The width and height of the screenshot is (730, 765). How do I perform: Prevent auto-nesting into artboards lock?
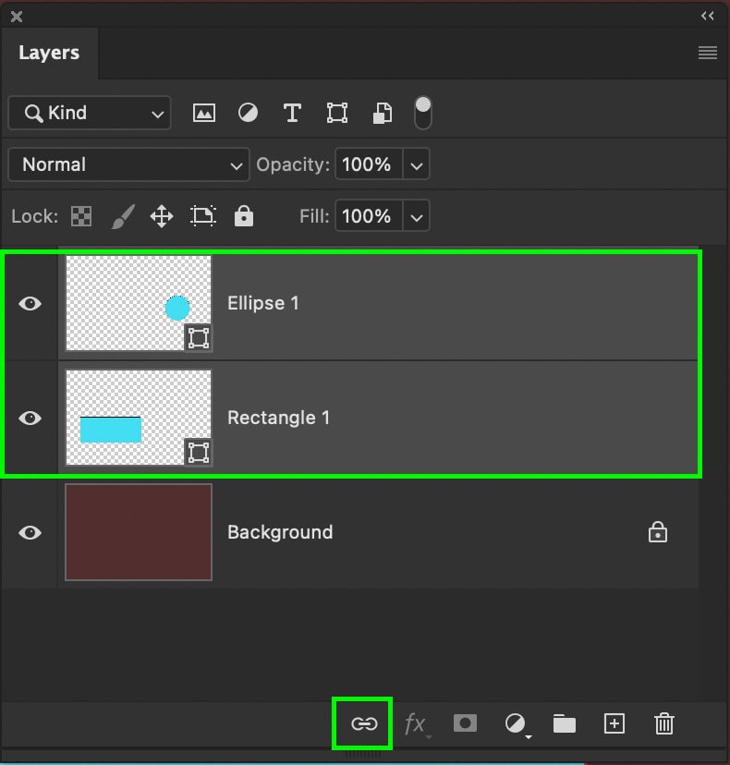203,216
